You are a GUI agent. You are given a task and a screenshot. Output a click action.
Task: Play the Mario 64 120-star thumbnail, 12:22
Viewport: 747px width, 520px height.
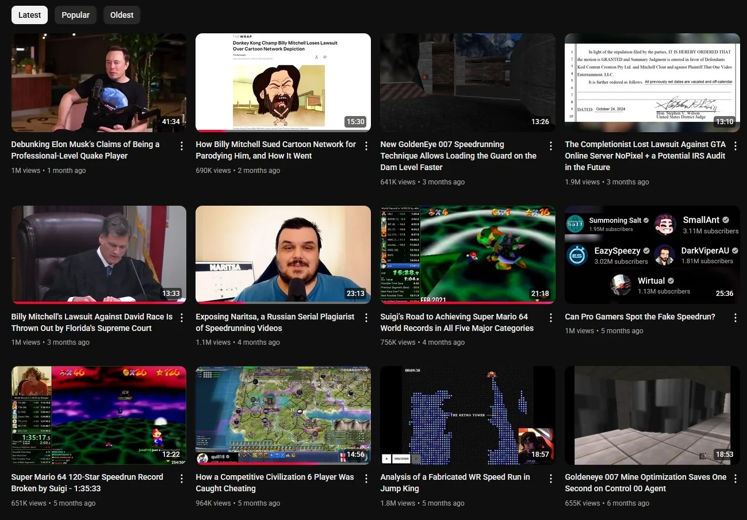pyautogui.click(x=99, y=415)
